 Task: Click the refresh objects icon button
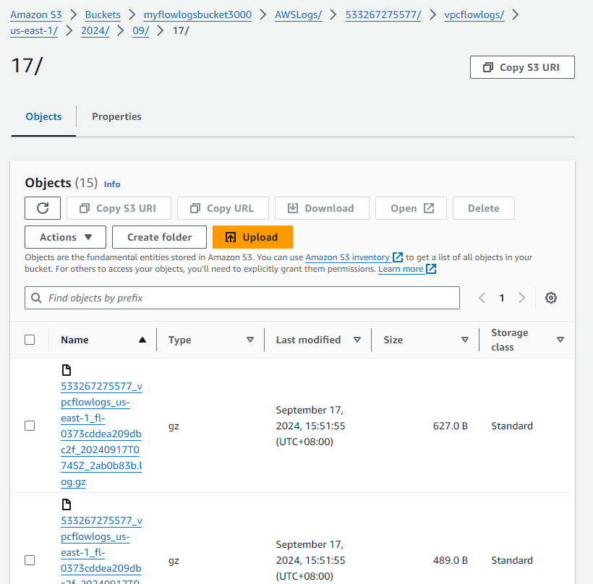[43, 208]
